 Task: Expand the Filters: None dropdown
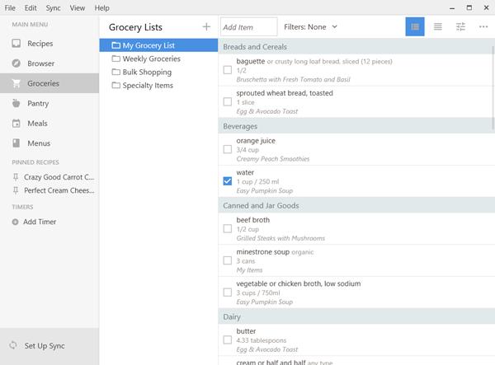(311, 27)
